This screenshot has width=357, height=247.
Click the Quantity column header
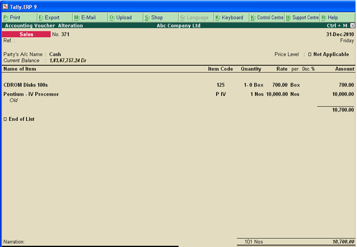click(x=251, y=69)
